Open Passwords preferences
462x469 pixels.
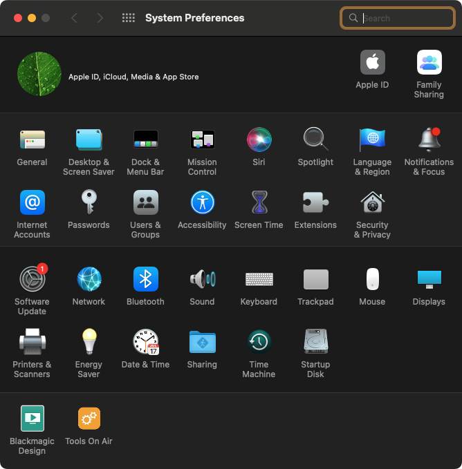coord(89,202)
